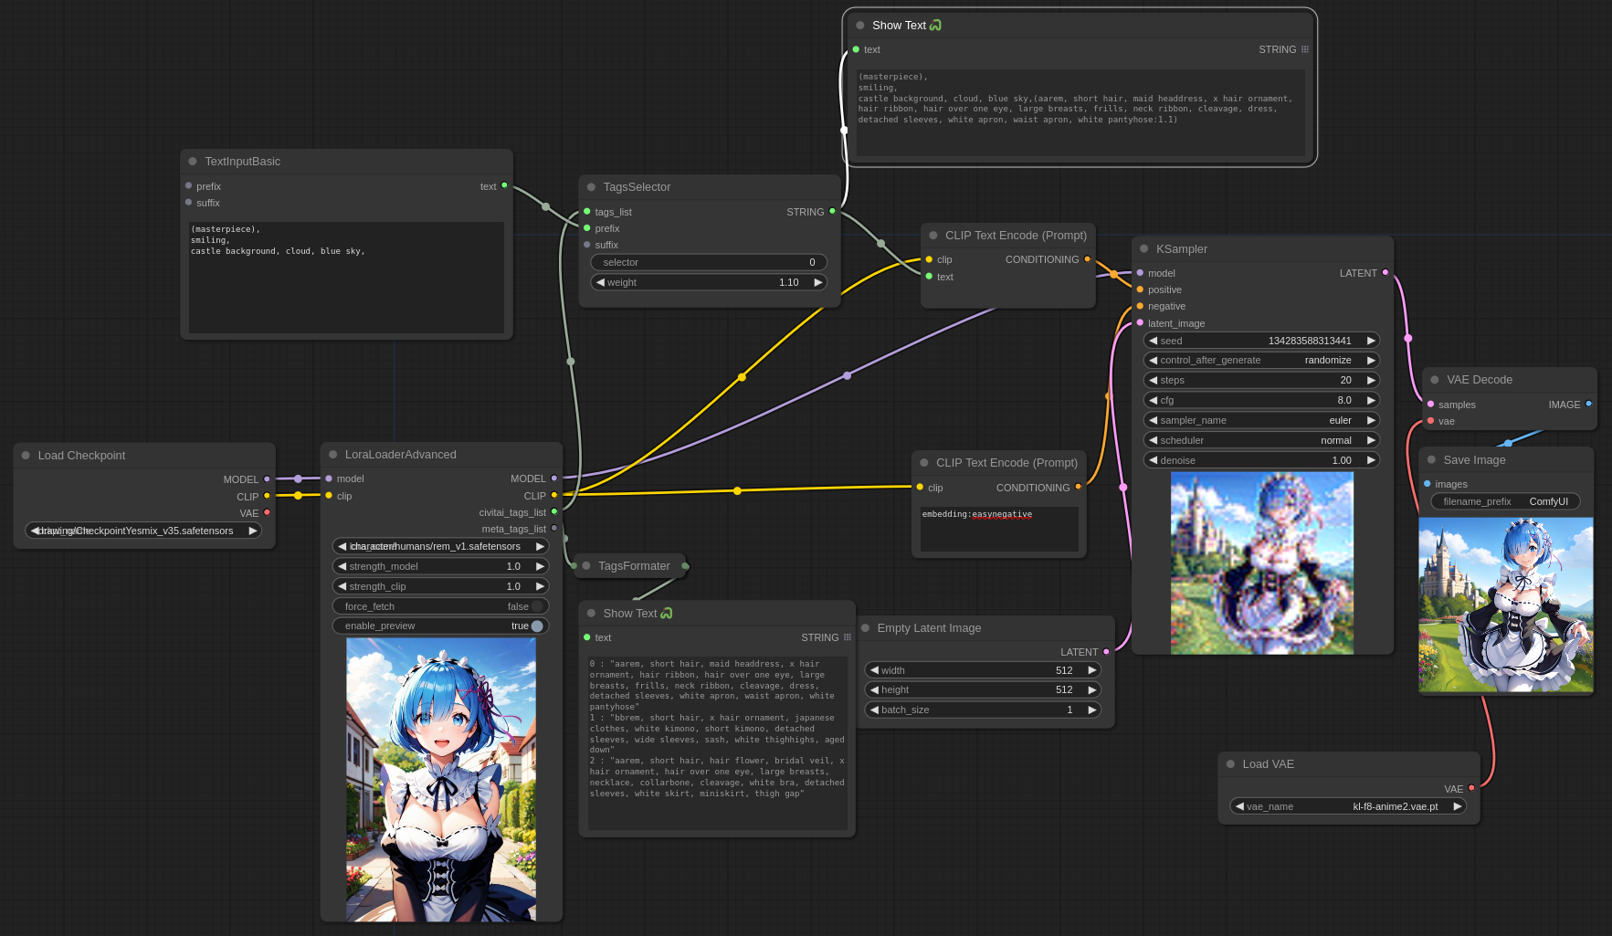Collapse the TagsSelector node using its title dot
The height and width of the screenshot is (936, 1612).
(591, 187)
